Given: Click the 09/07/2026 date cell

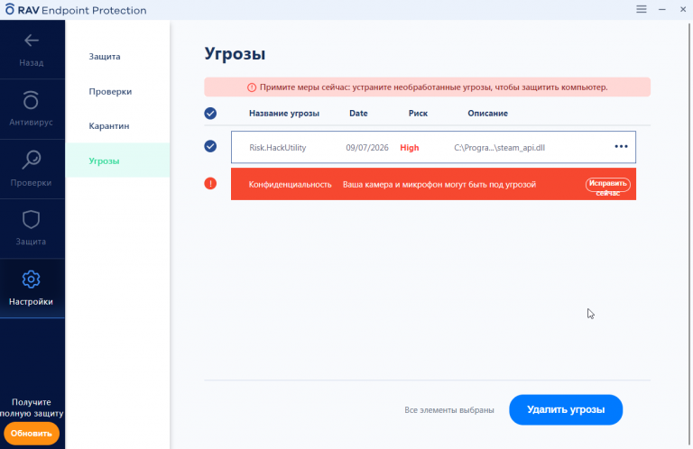Looking at the screenshot, I should click(x=367, y=148).
